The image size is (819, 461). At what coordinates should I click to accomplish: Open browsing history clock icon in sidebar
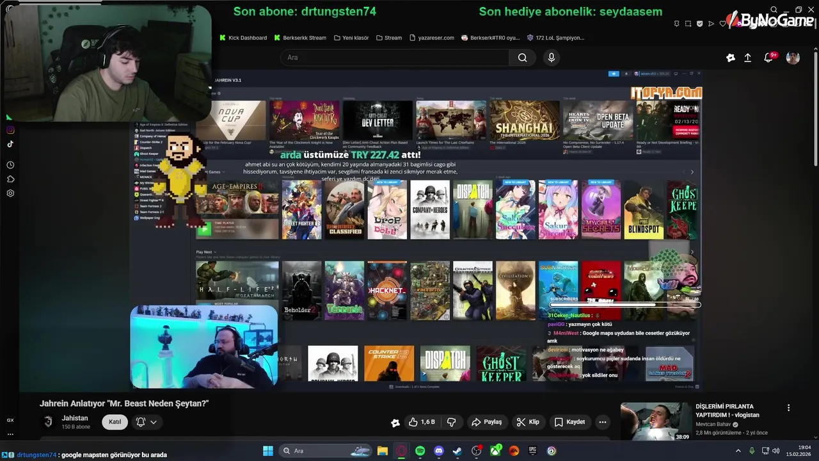tap(10, 165)
